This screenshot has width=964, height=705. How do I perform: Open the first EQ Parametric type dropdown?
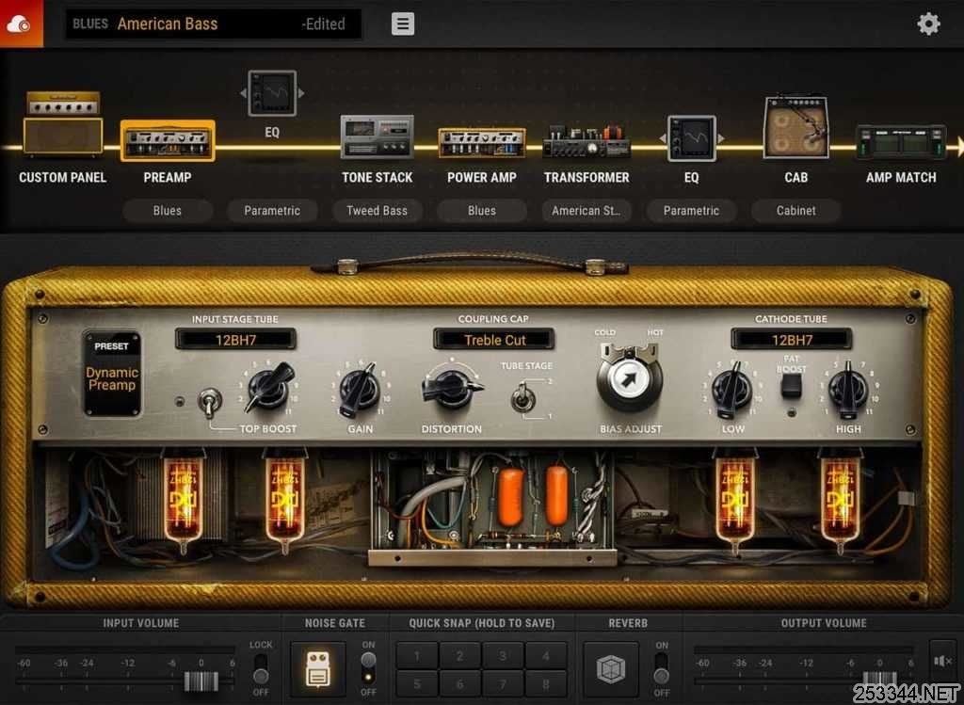(272, 211)
